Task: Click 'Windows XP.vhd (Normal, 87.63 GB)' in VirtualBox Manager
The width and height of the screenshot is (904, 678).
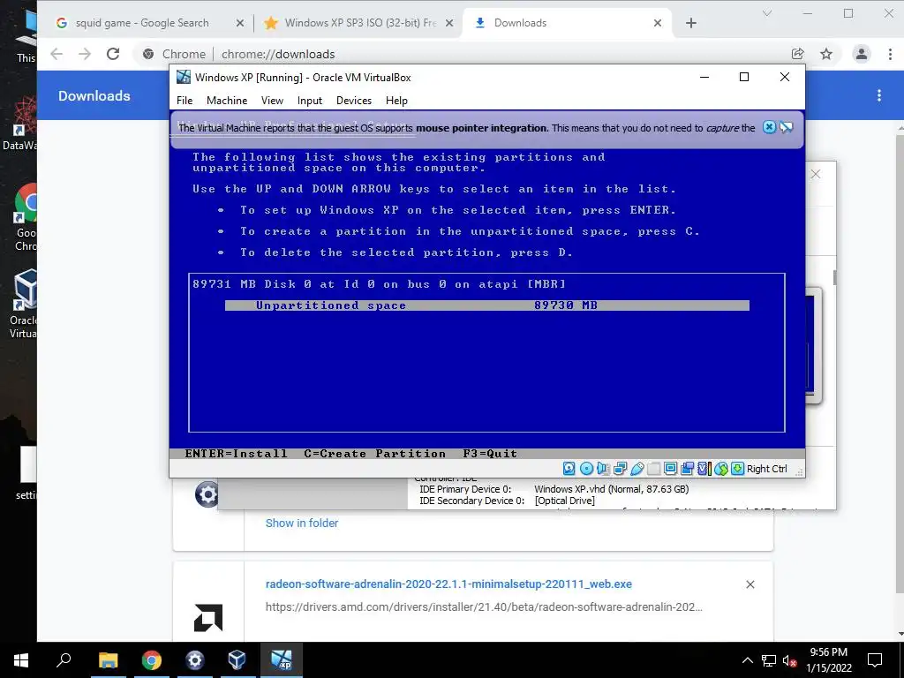Action: pyautogui.click(x=612, y=489)
